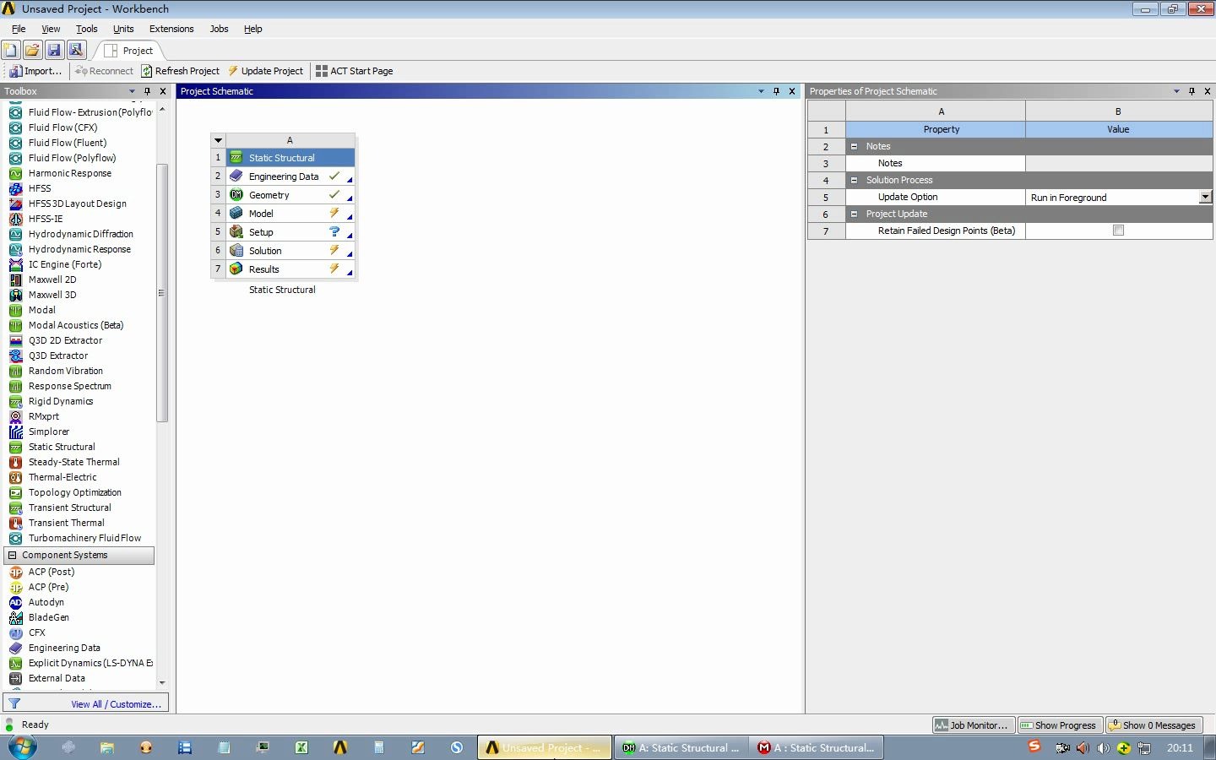Viewport: 1216px width, 760px height.
Task: Click the Save project disk icon
Action: point(54,50)
